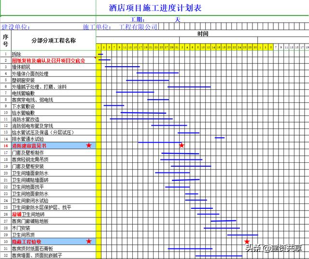Select the 工程有限公司 text
The image size is (309, 259).
pyautogui.click(x=138, y=27)
